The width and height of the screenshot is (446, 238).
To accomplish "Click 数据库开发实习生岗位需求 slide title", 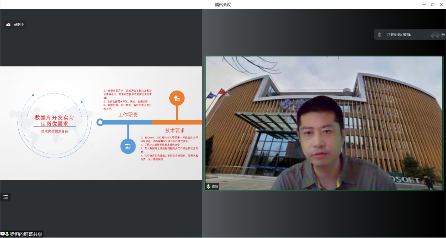I will (x=54, y=121).
